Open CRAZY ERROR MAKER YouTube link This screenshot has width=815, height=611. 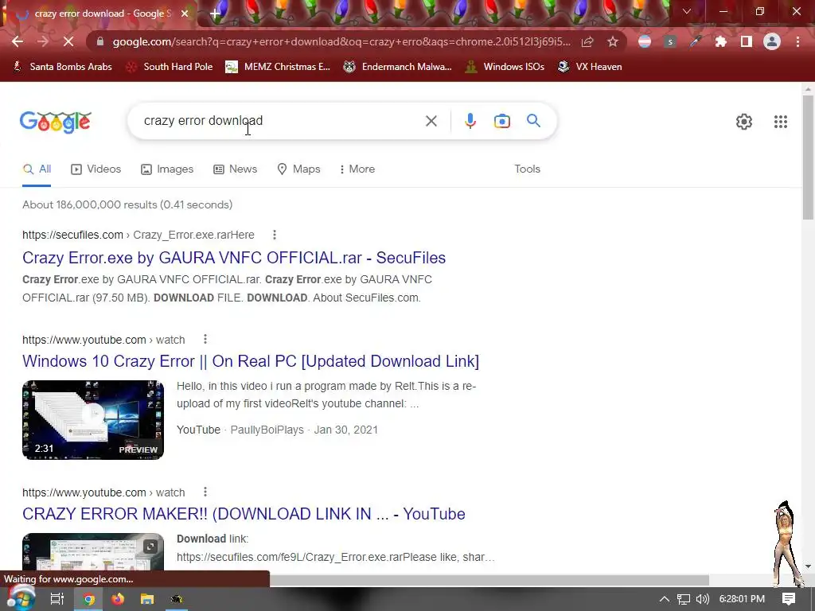tap(244, 514)
